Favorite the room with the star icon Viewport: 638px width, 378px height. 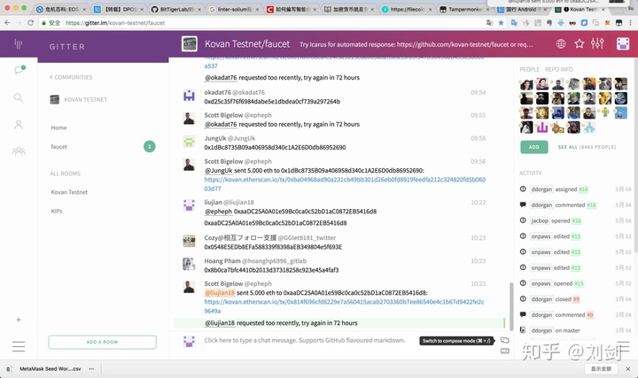click(x=580, y=43)
